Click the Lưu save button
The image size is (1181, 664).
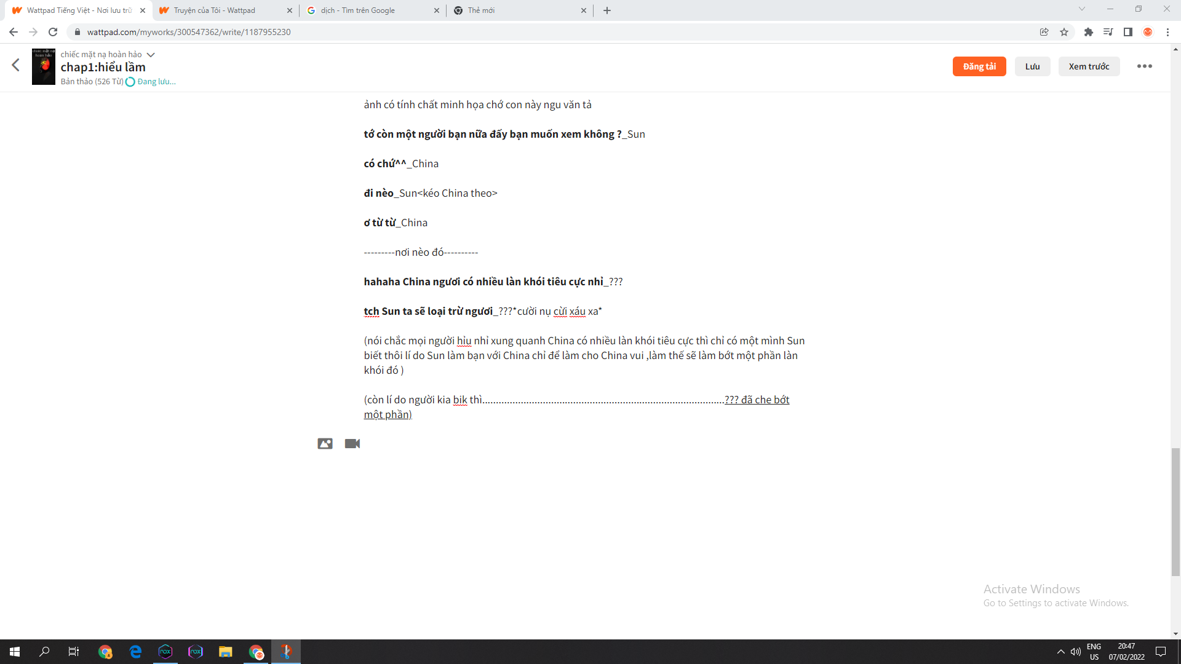(1032, 66)
